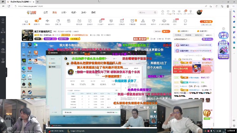Click the red 首发 promo banner
The image size is (237, 133).
click(140, 39)
